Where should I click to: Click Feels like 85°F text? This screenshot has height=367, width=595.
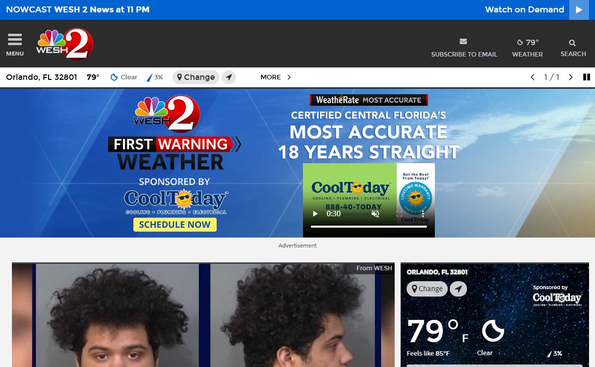[428, 354]
